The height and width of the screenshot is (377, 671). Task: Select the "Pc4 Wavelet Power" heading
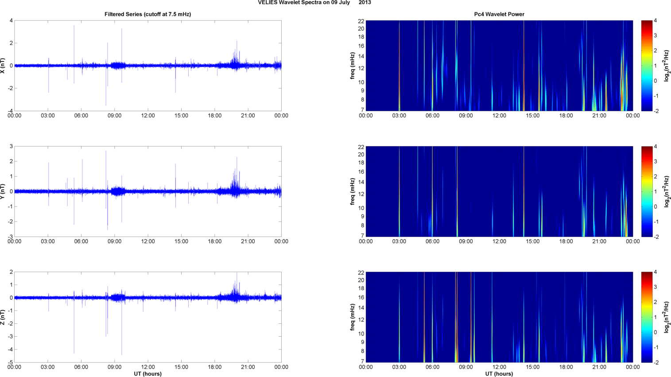click(x=499, y=14)
